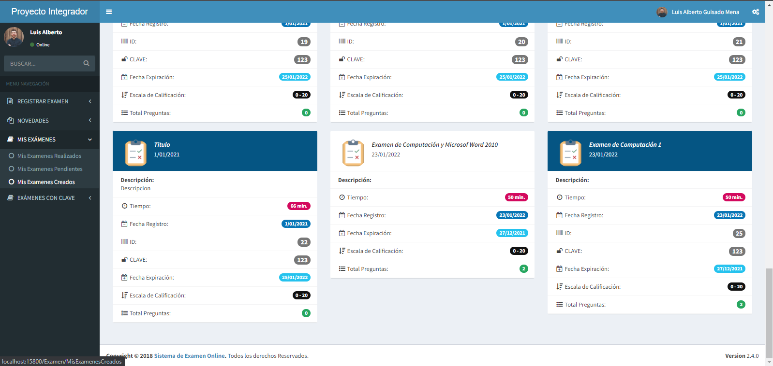This screenshot has width=773, height=366.
Task: Click the Novedades sidebar icon
Action: click(x=10, y=121)
